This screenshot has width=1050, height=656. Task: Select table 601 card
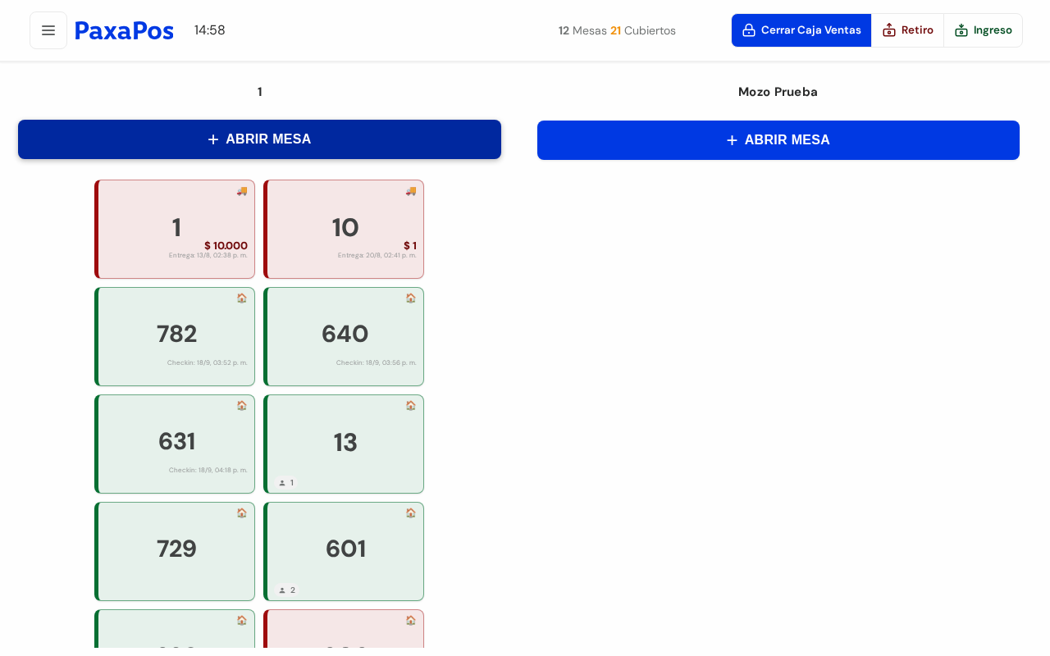click(x=344, y=551)
